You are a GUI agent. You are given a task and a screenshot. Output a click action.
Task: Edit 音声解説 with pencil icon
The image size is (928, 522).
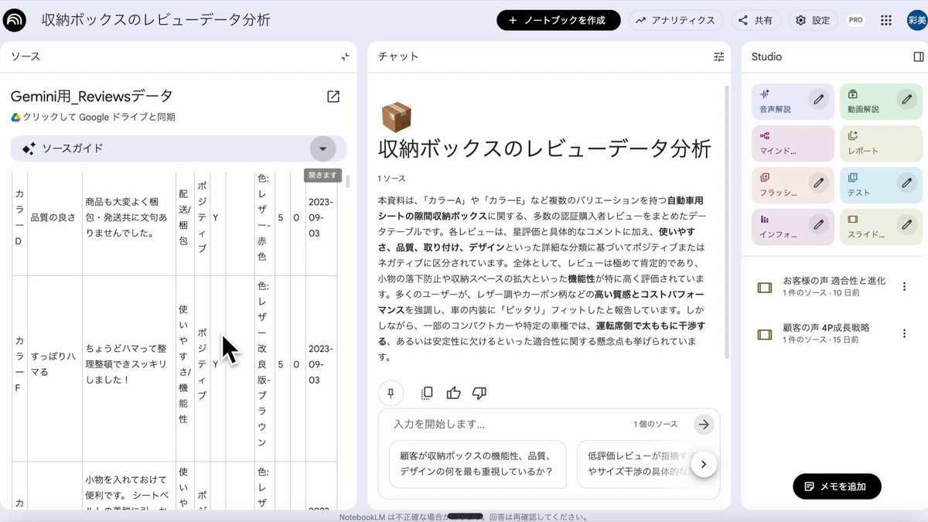coord(818,99)
